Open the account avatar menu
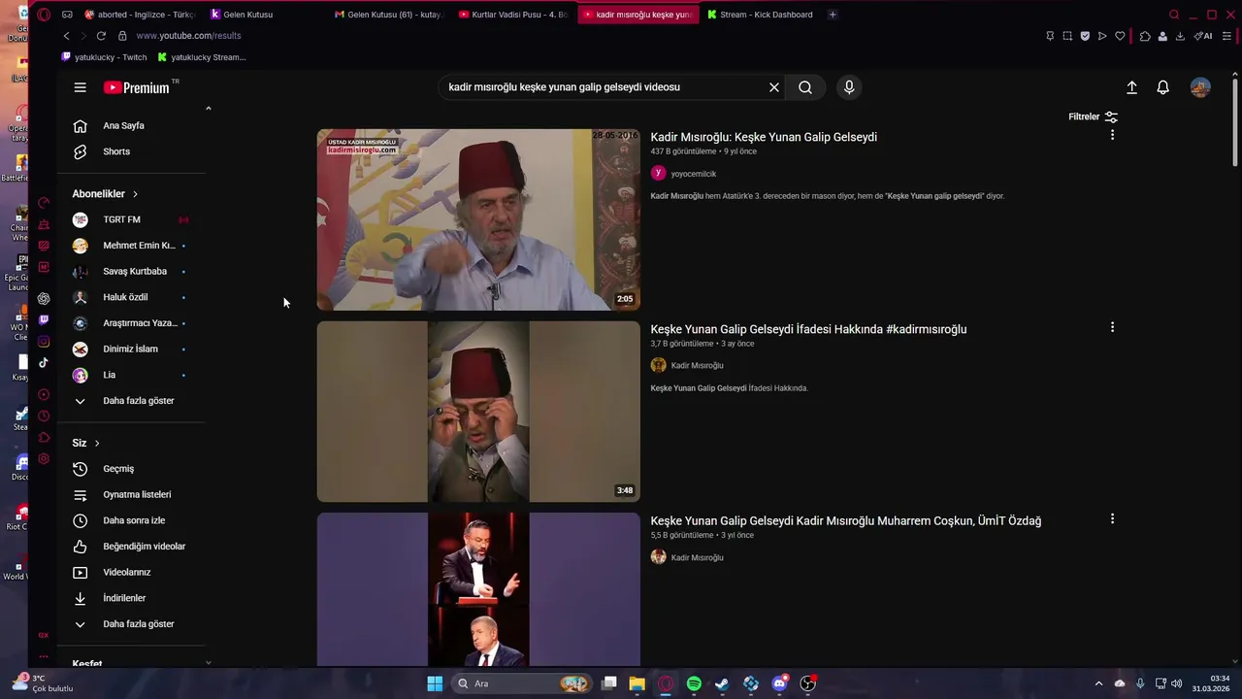1242x699 pixels. coord(1200,87)
